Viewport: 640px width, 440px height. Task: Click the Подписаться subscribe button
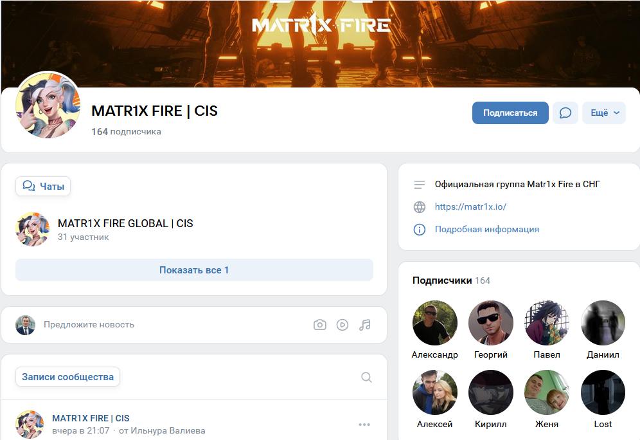click(510, 113)
